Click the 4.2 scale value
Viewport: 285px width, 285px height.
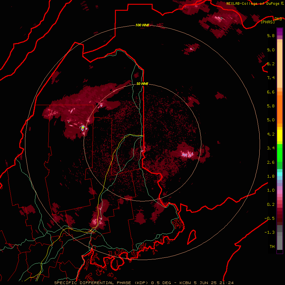coord(271,134)
